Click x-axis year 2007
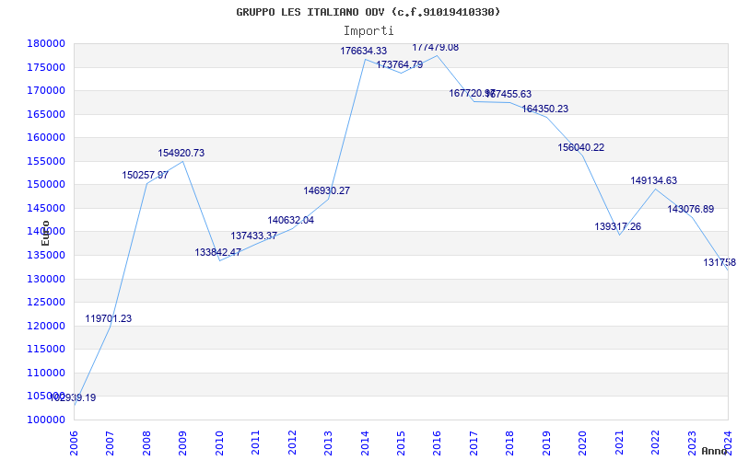737x460 pixels. pos(111,442)
